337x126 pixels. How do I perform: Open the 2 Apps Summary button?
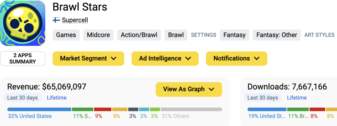pos(23,59)
